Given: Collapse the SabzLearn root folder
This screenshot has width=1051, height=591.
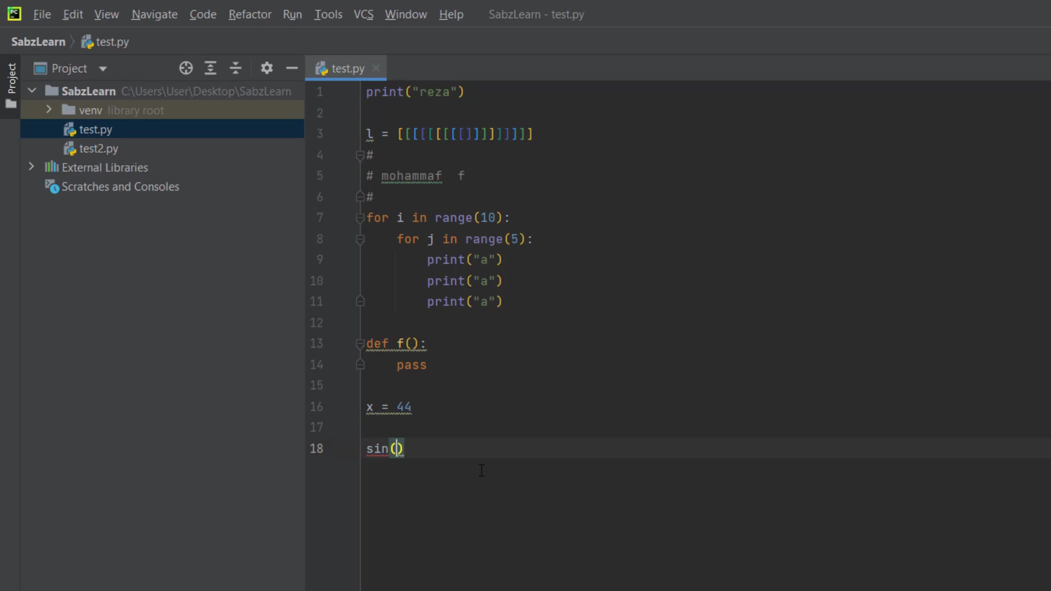Looking at the screenshot, I should [x=32, y=90].
